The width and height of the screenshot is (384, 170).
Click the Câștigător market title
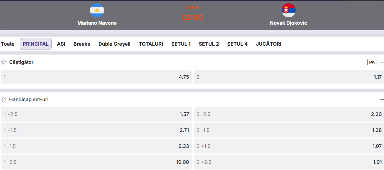pos(21,62)
